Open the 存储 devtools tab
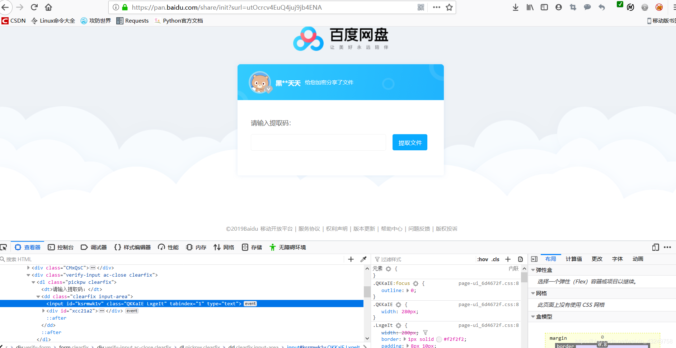Image resolution: width=676 pixels, height=348 pixels. pyautogui.click(x=252, y=247)
